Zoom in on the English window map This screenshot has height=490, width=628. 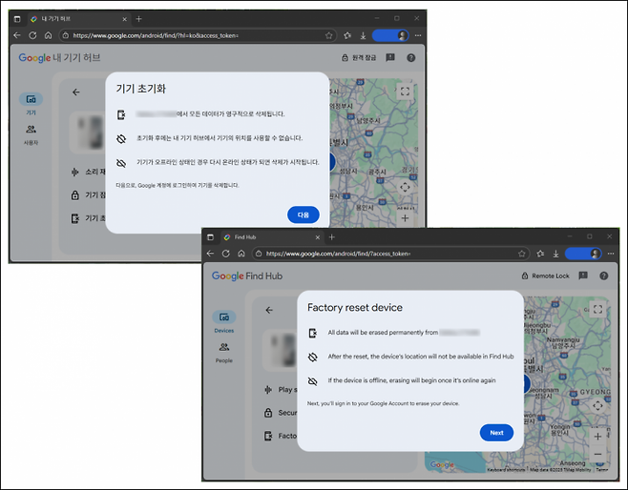pyautogui.click(x=597, y=436)
